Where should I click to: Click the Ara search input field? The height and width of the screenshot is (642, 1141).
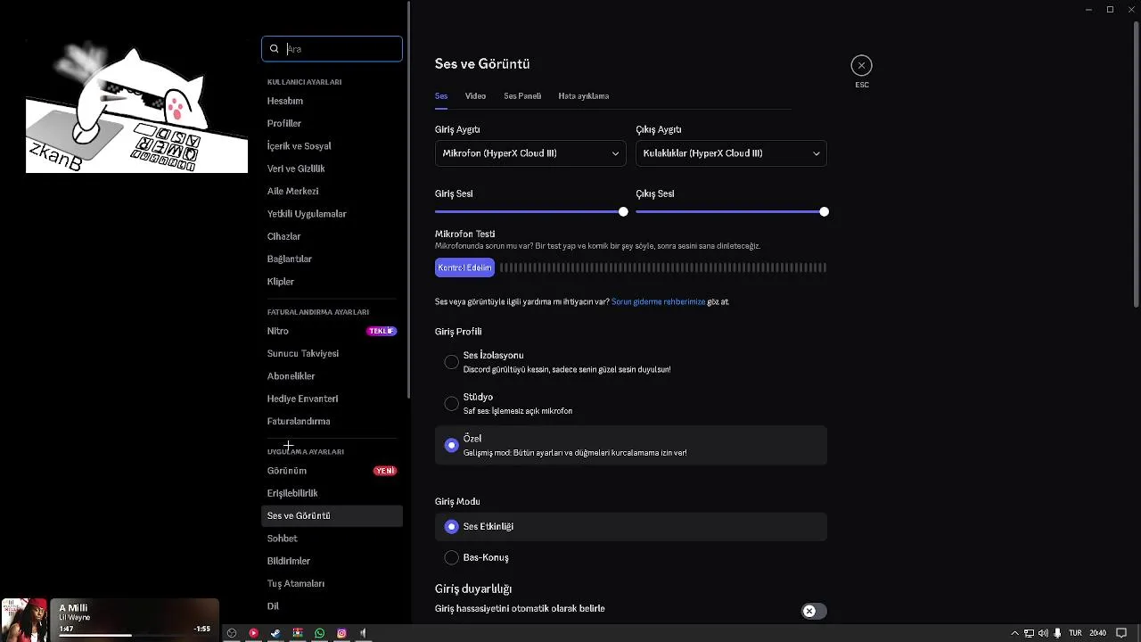click(x=332, y=49)
